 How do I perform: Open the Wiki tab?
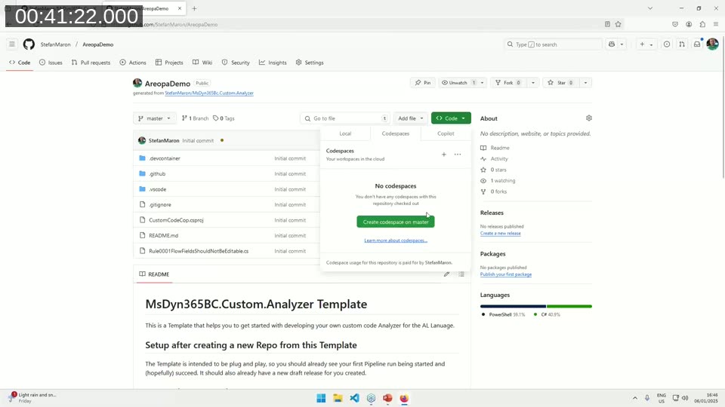[x=202, y=63]
